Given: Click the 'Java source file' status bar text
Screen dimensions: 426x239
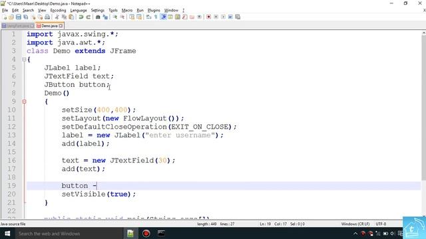Looking at the screenshot, I should pyautogui.click(x=13, y=224).
